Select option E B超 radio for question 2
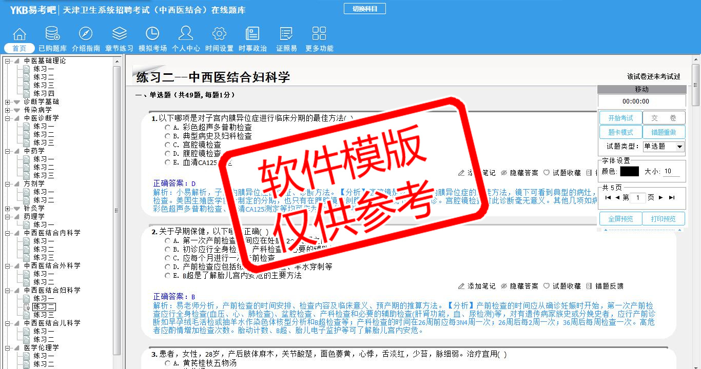Viewport: 701px width, 369px height. point(168,275)
